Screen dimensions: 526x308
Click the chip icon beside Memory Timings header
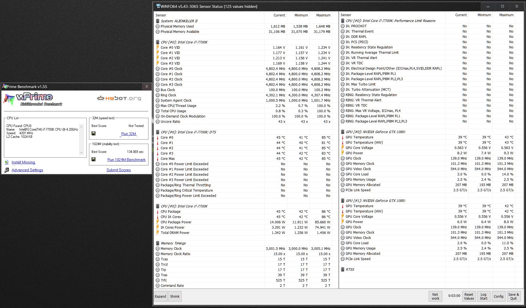click(158, 243)
